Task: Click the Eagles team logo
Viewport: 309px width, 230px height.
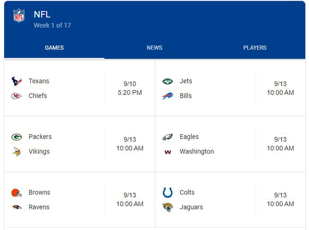Action: [x=167, y=137]
